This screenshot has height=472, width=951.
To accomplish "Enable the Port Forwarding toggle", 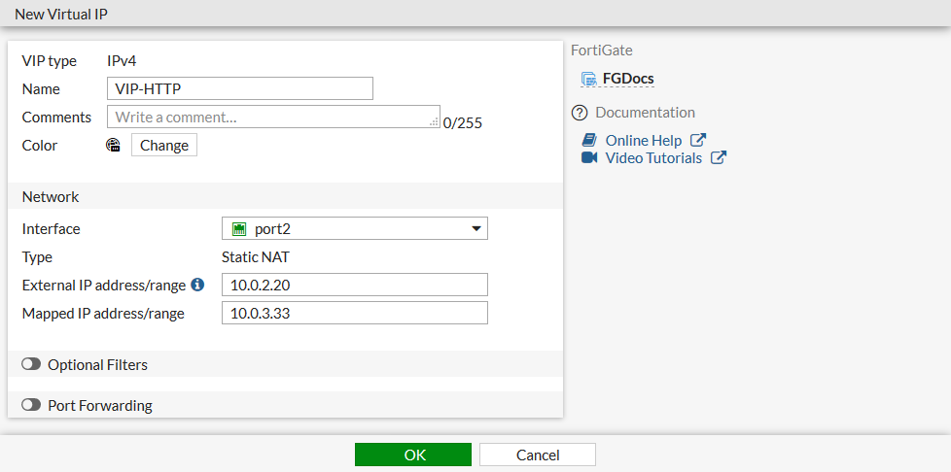I will [x=31, y=405].
